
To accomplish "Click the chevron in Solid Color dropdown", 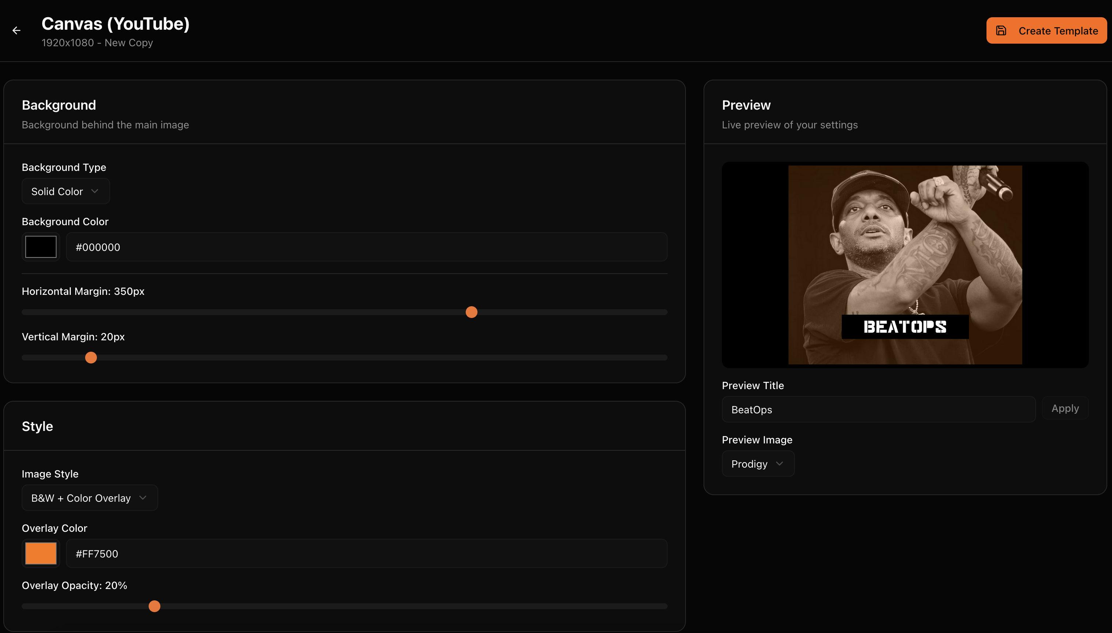I will 95,191.
